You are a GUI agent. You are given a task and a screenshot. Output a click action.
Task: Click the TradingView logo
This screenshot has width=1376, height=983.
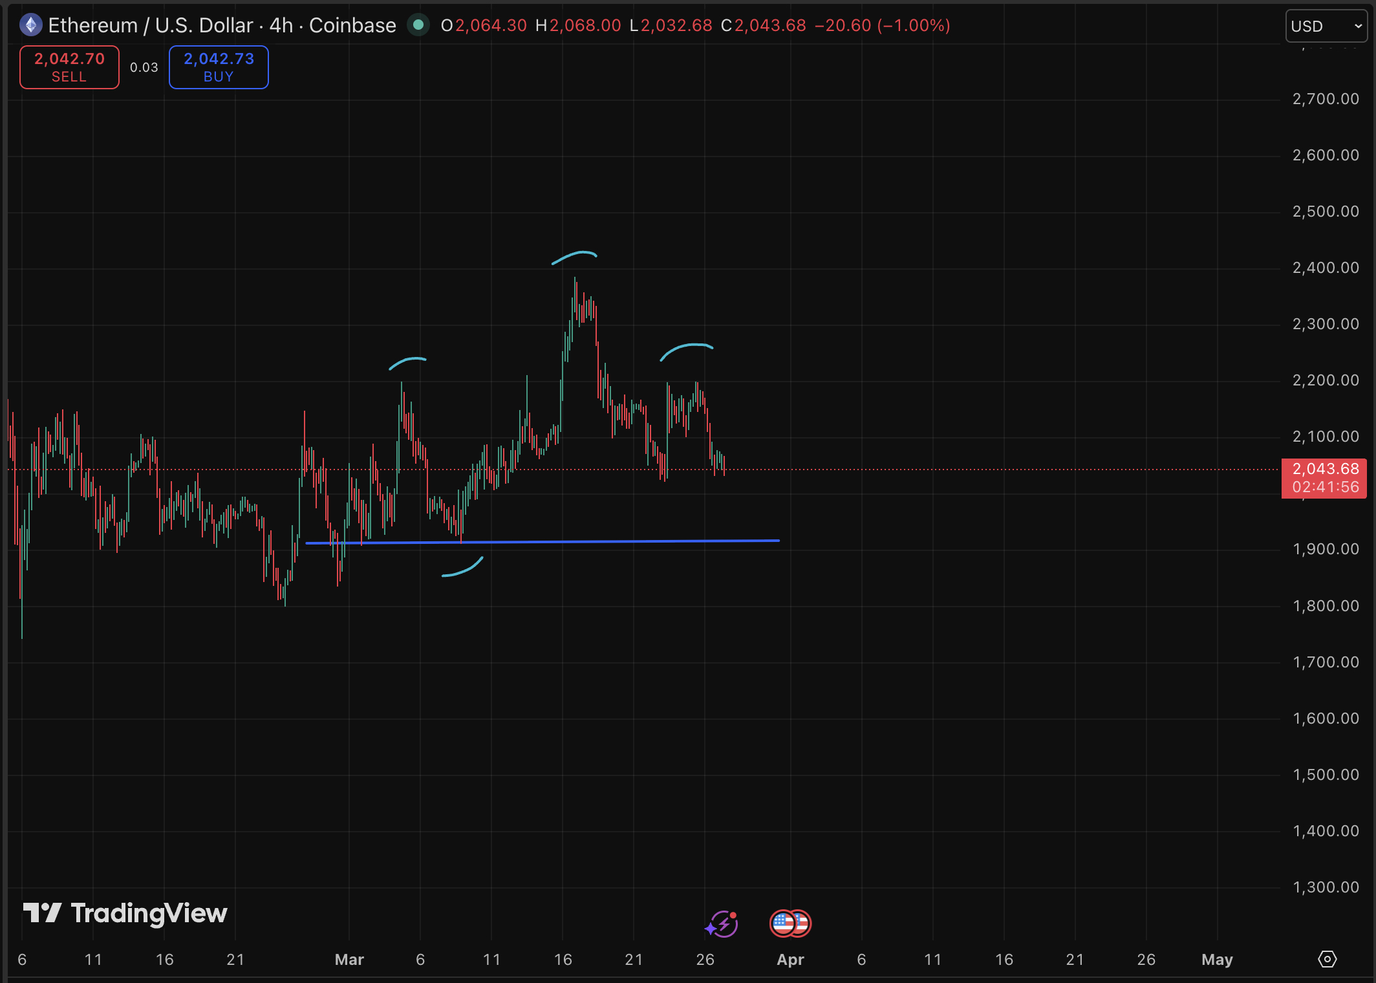(125, 913)
